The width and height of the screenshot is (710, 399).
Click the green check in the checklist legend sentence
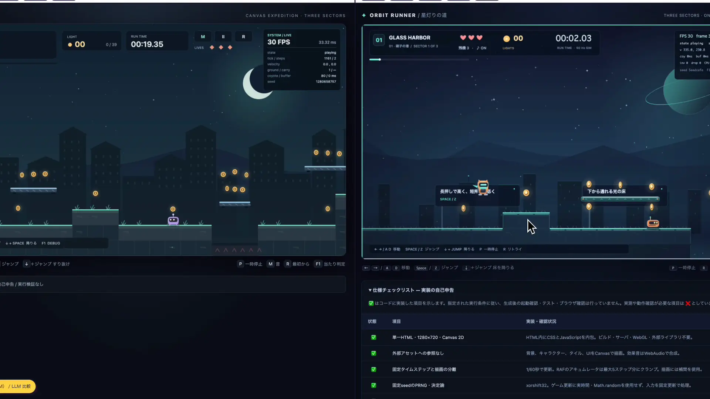371,303
